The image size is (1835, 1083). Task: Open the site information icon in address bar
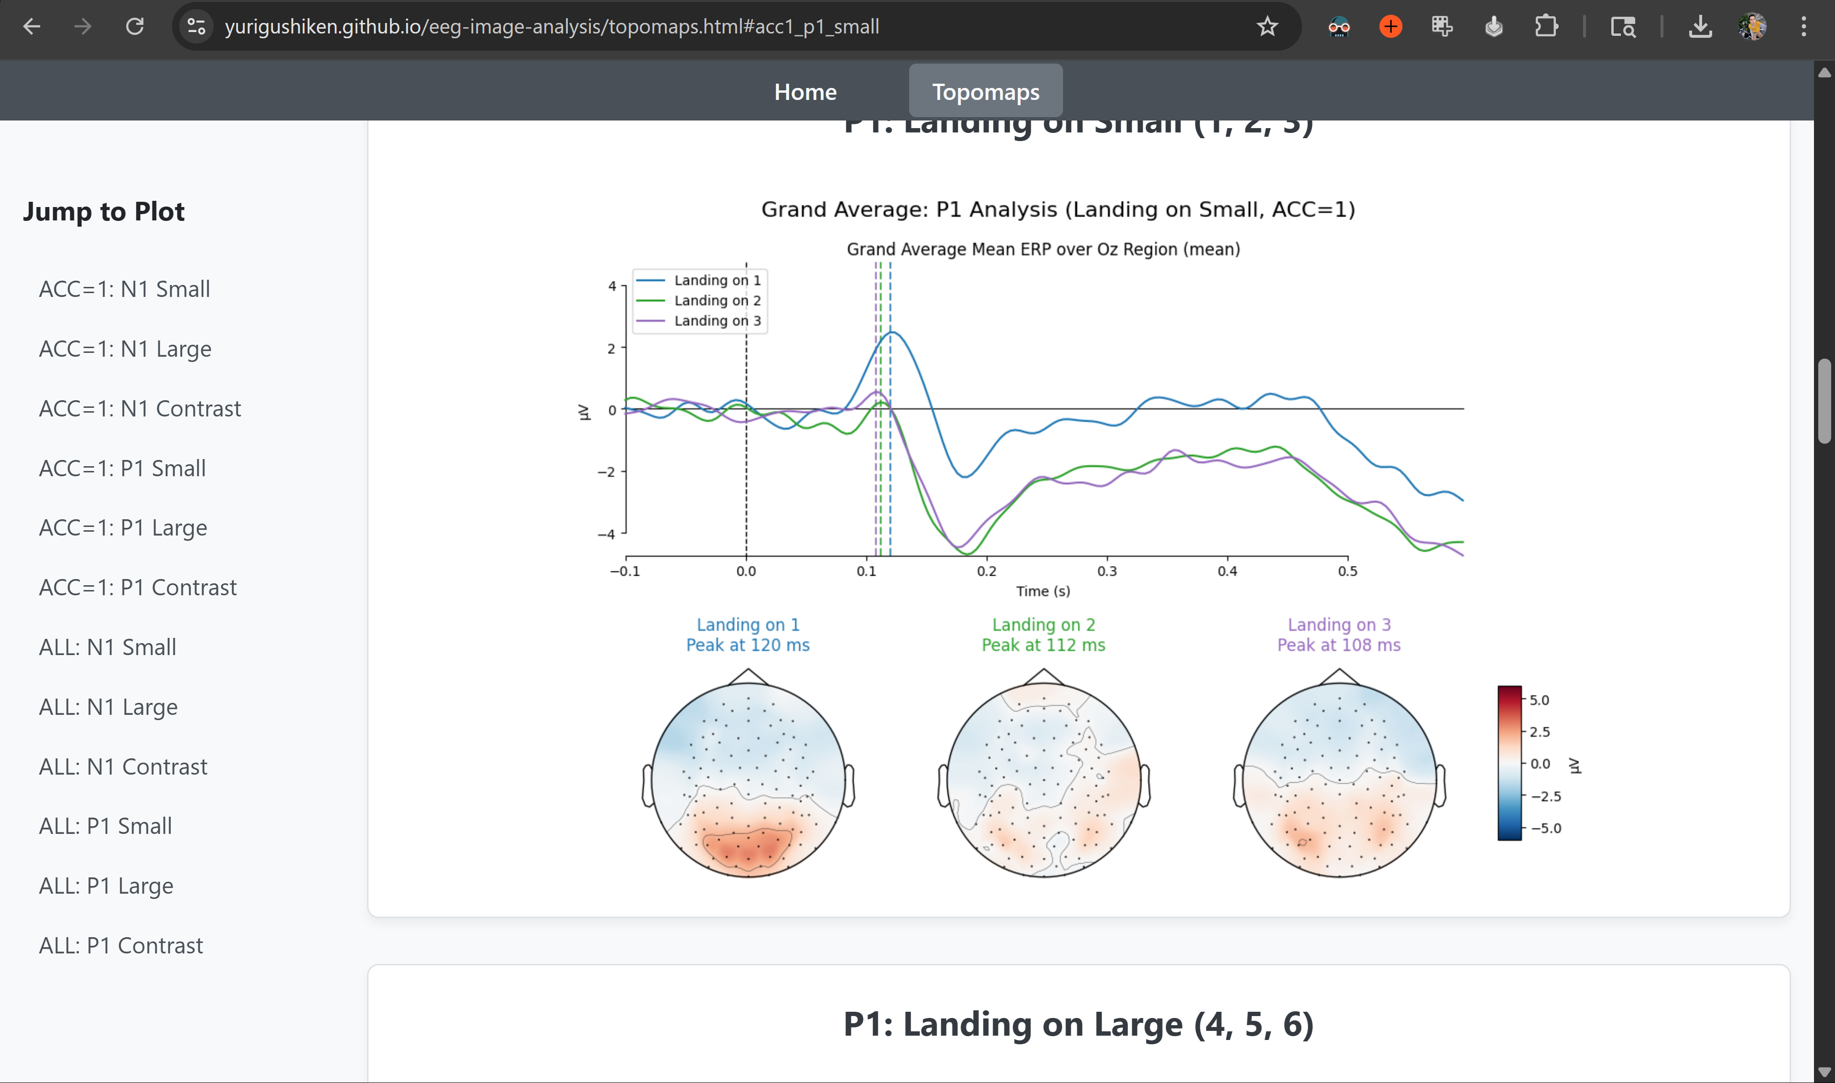tap(196, 27)
